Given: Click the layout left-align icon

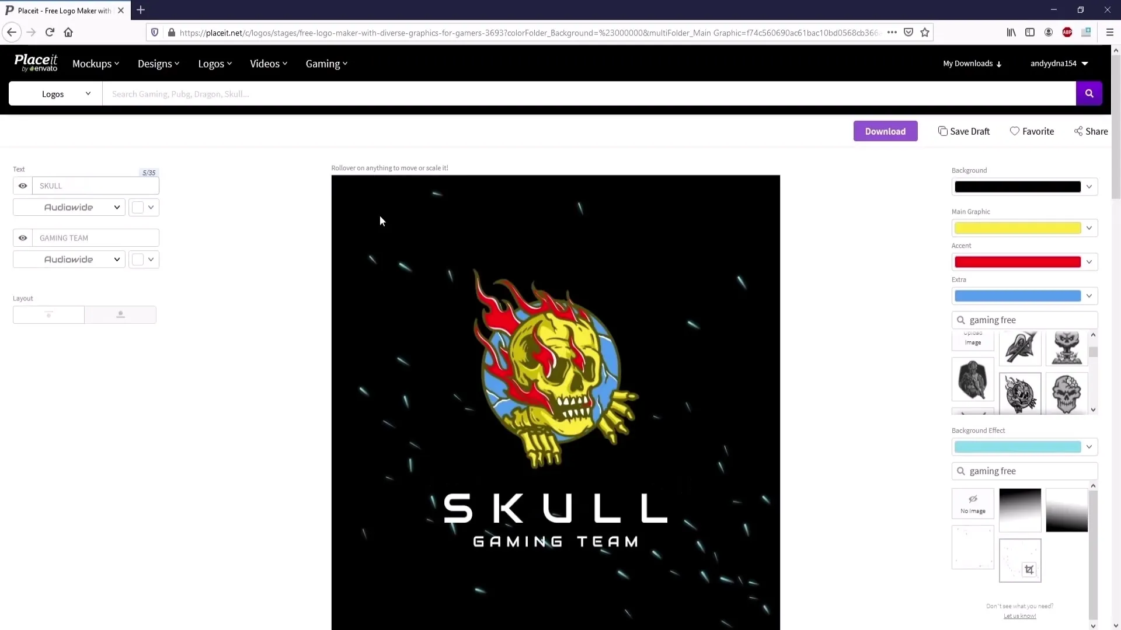Looking at the screenshot, I should point(48,314).
